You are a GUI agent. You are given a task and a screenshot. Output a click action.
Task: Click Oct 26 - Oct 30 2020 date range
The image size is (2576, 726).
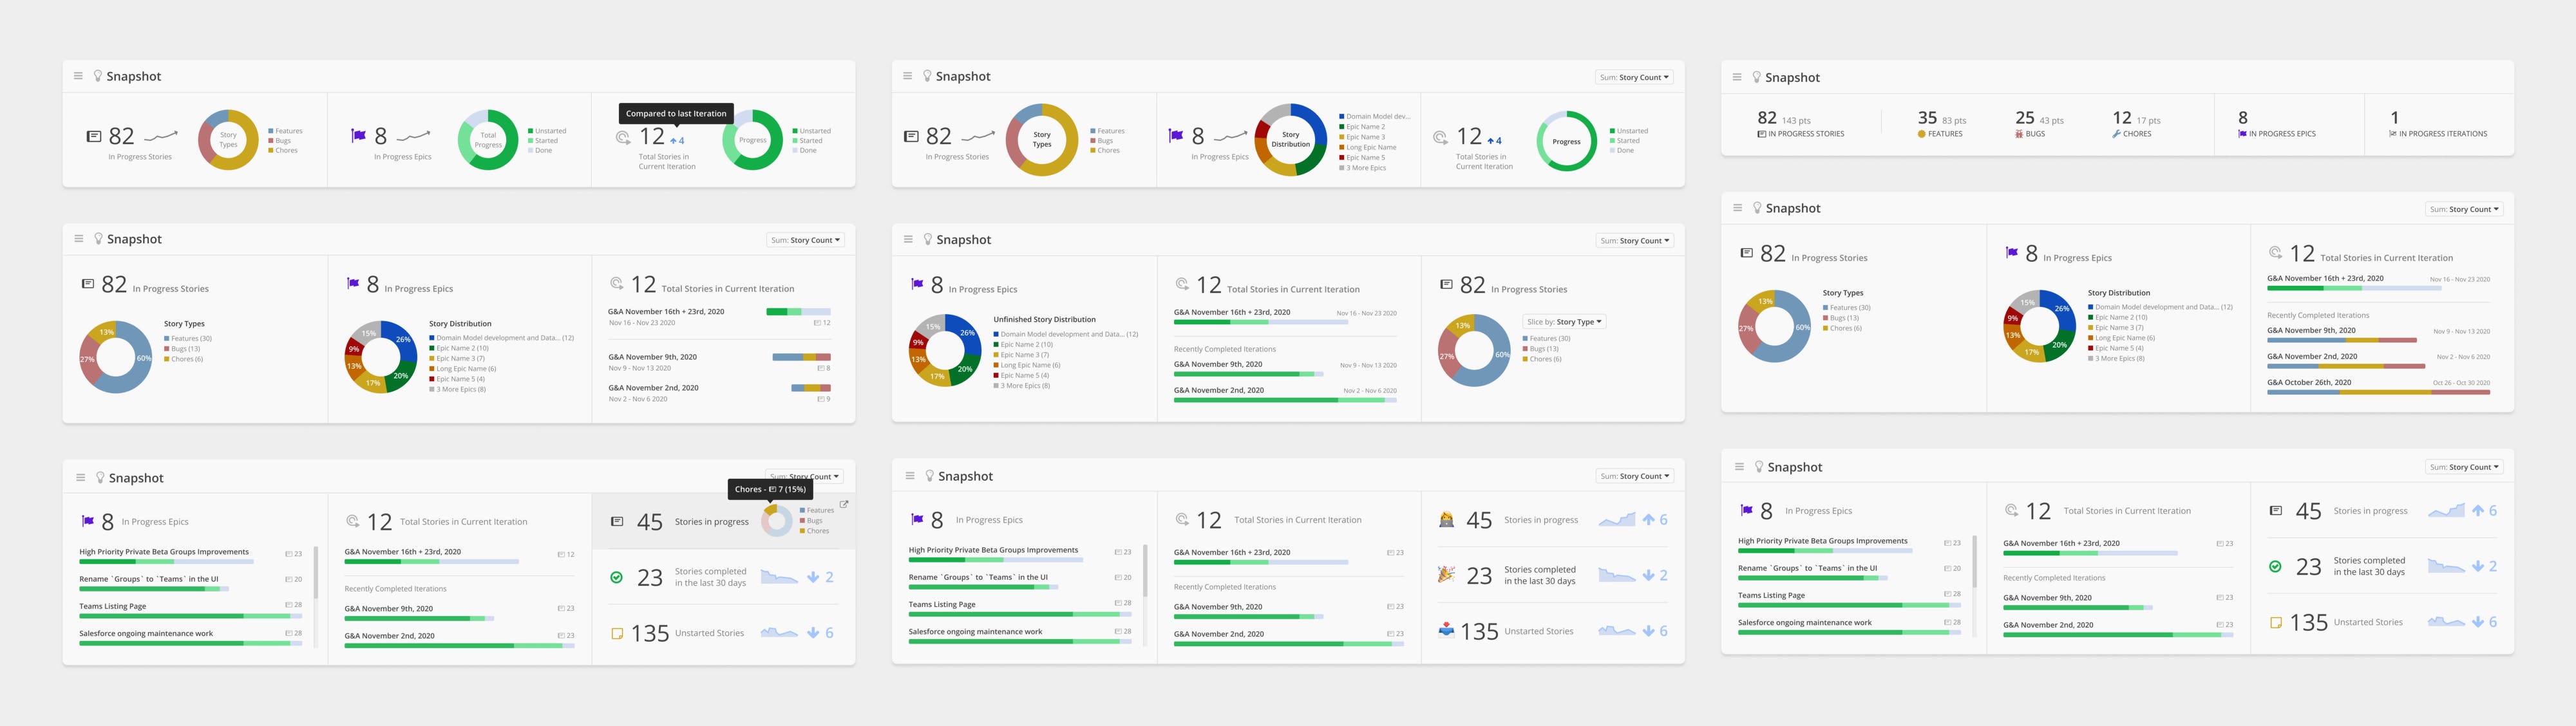point(2461,383)
